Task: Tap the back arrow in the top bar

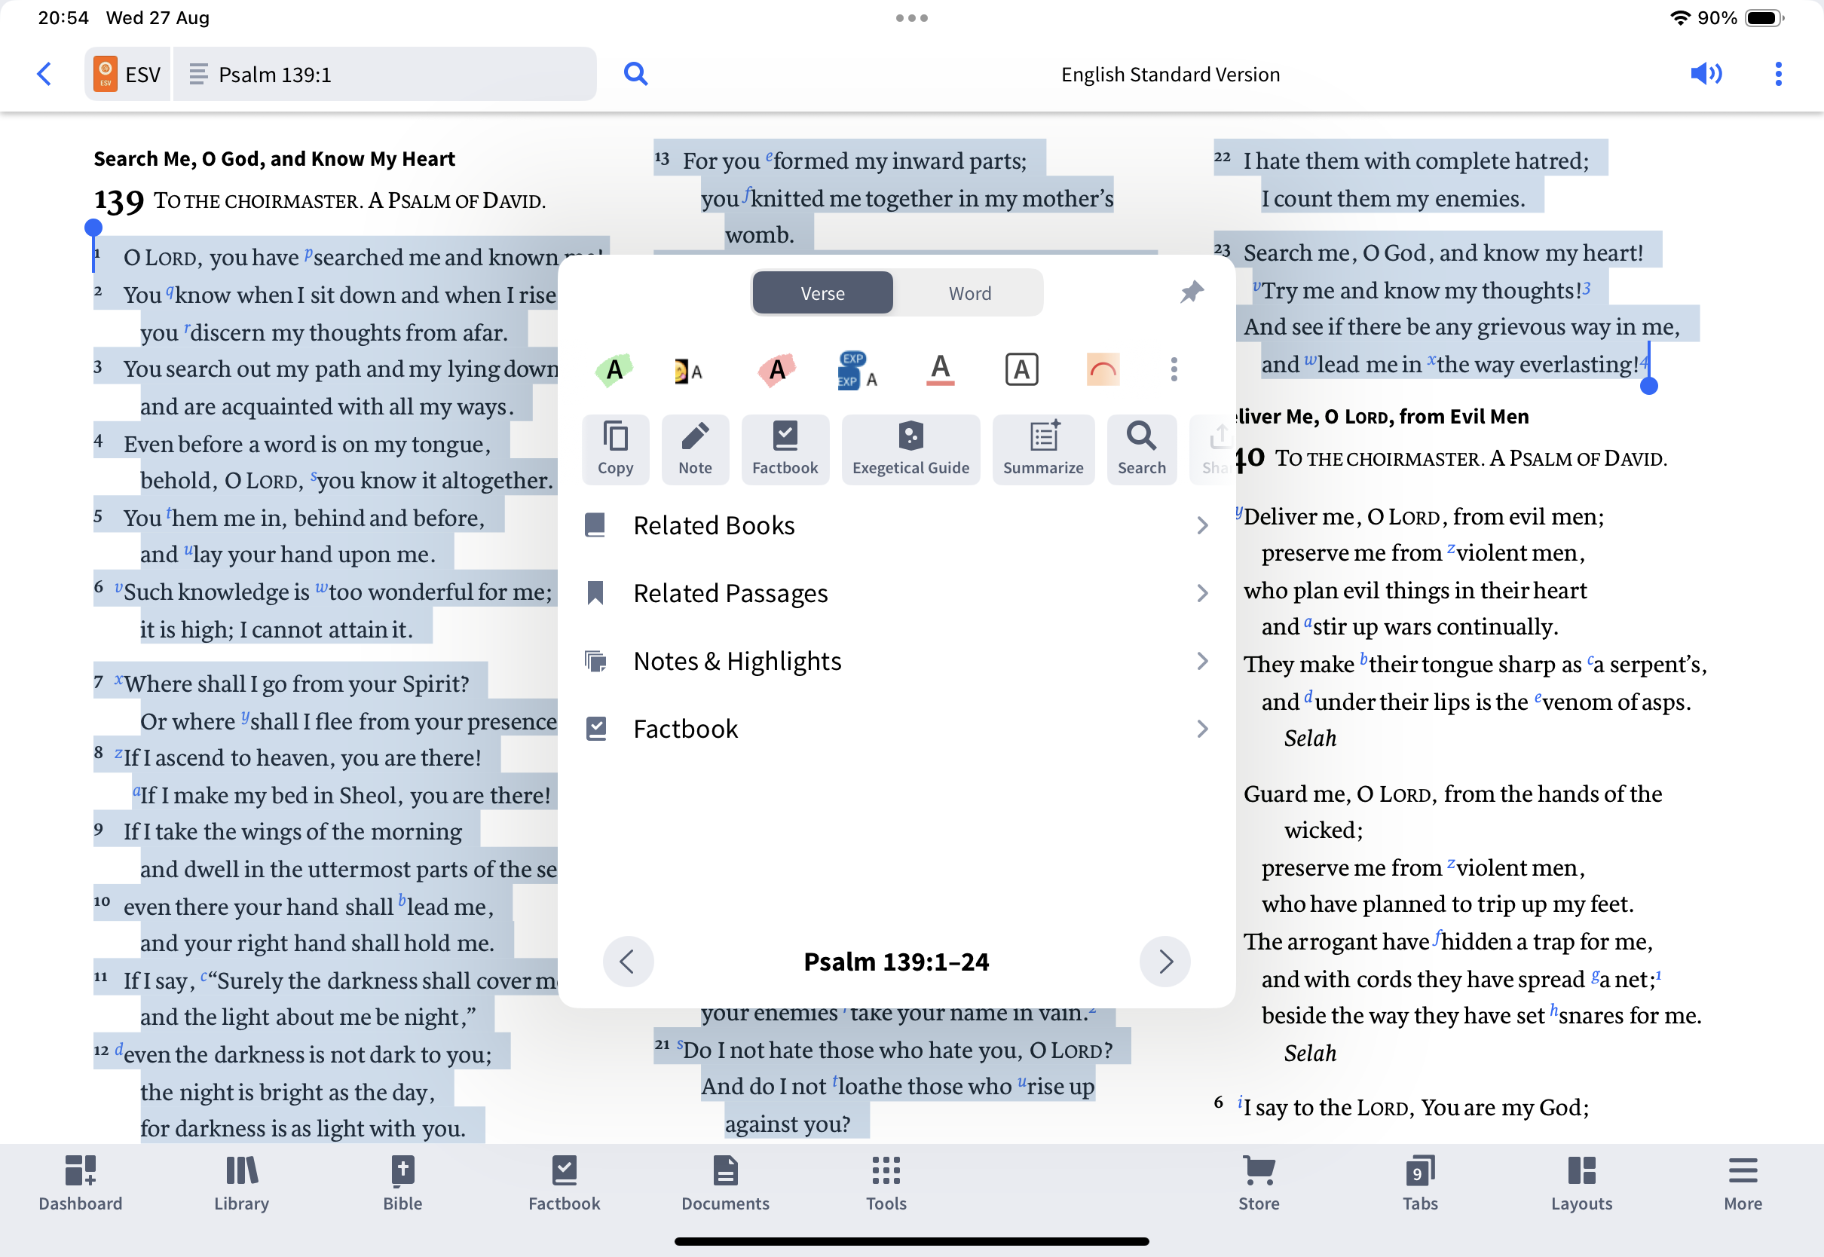Action: pyautogui.click(x=44, y=74)
